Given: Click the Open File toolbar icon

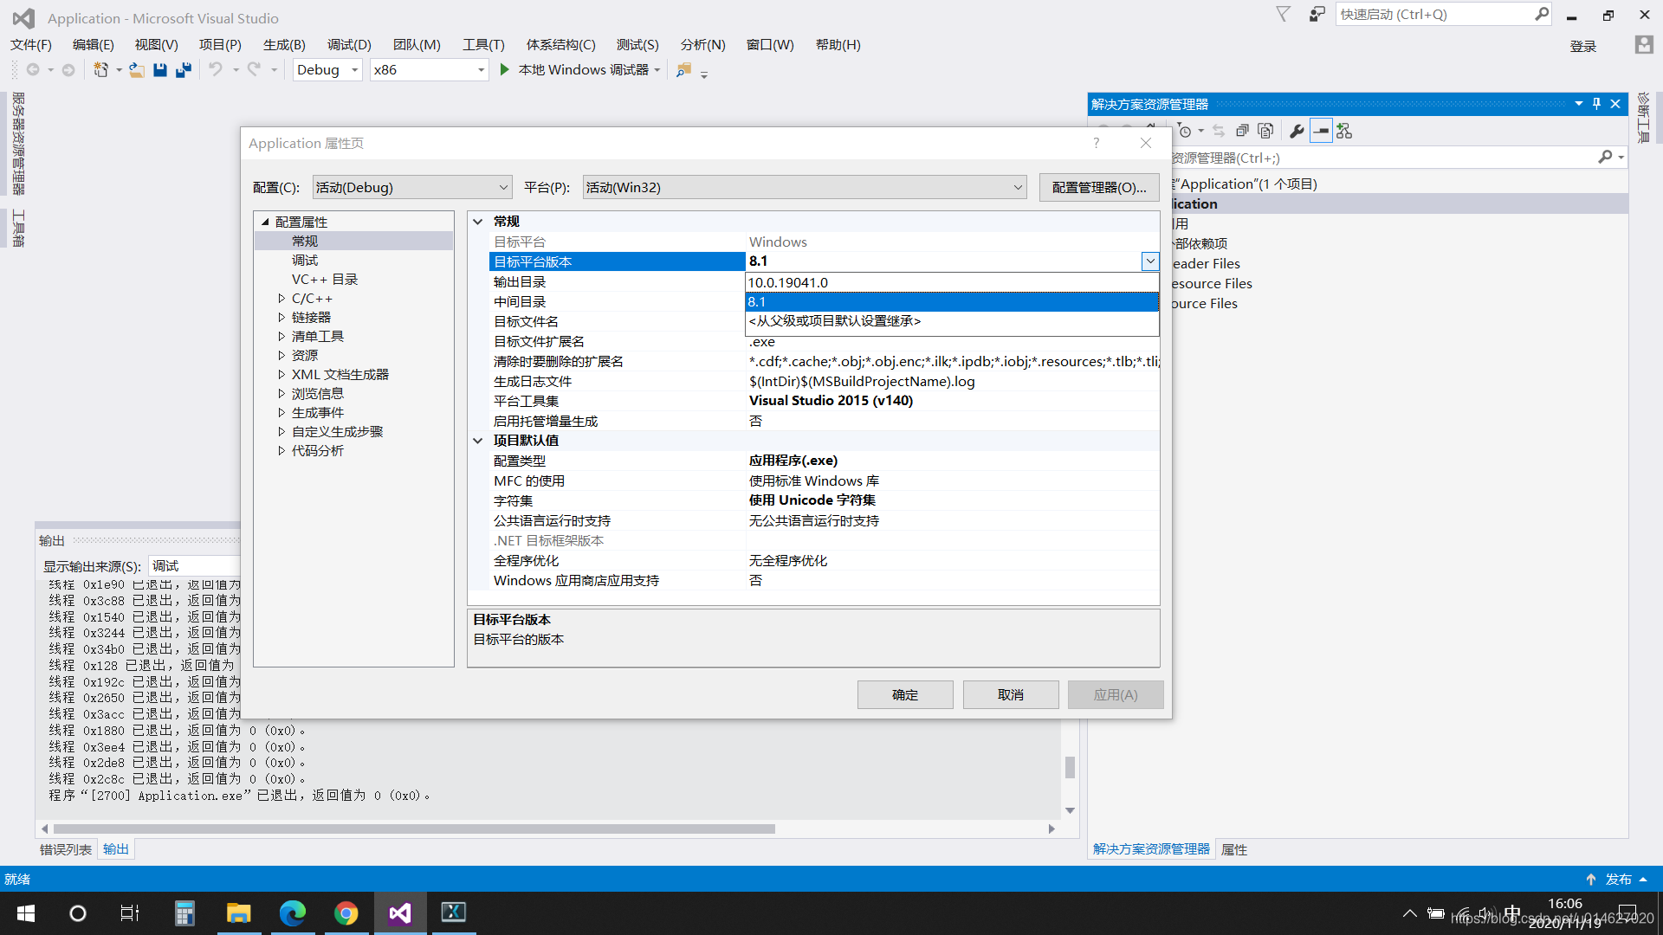Looking at the screenshot, I should 137,70.
